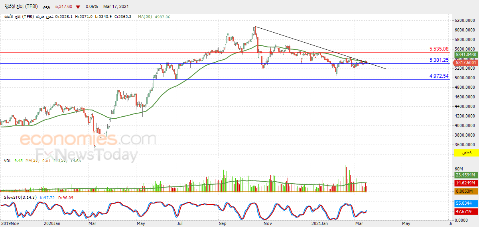Viewport: 479px width, 227px height.
Task: Click the 2021Jan date axis label
Action: pyautogui.click(x=319, y=223)
